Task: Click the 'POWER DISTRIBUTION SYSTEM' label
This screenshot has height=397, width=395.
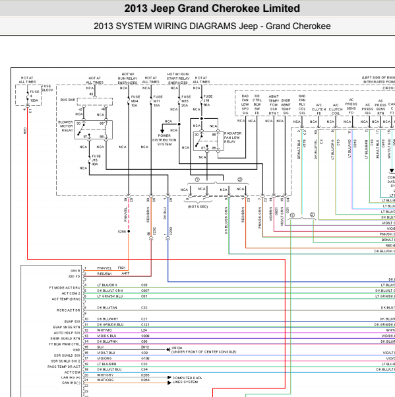Action: [x=164, y=140]
